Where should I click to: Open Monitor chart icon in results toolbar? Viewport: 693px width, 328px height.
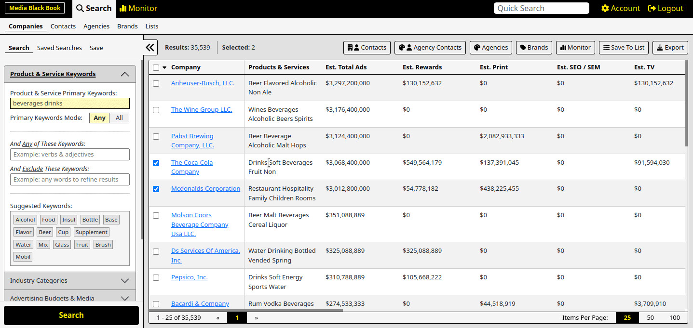click(x=575, y=48)
